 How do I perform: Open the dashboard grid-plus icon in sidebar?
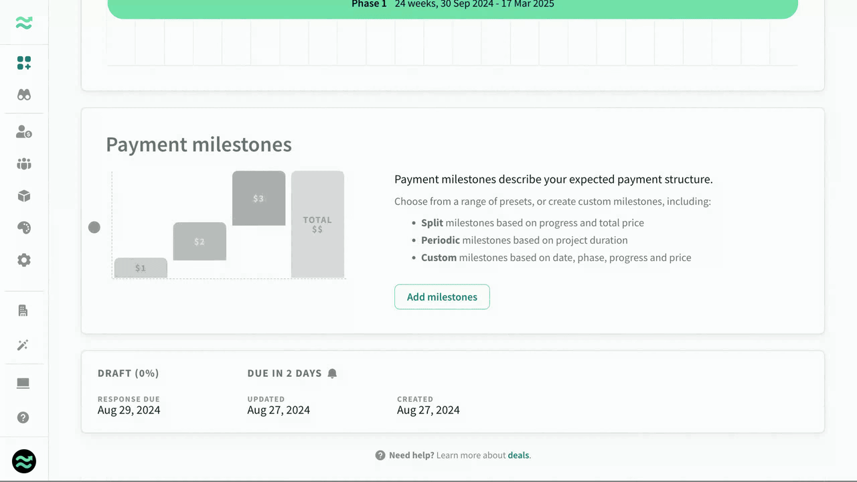pos(24,63)
